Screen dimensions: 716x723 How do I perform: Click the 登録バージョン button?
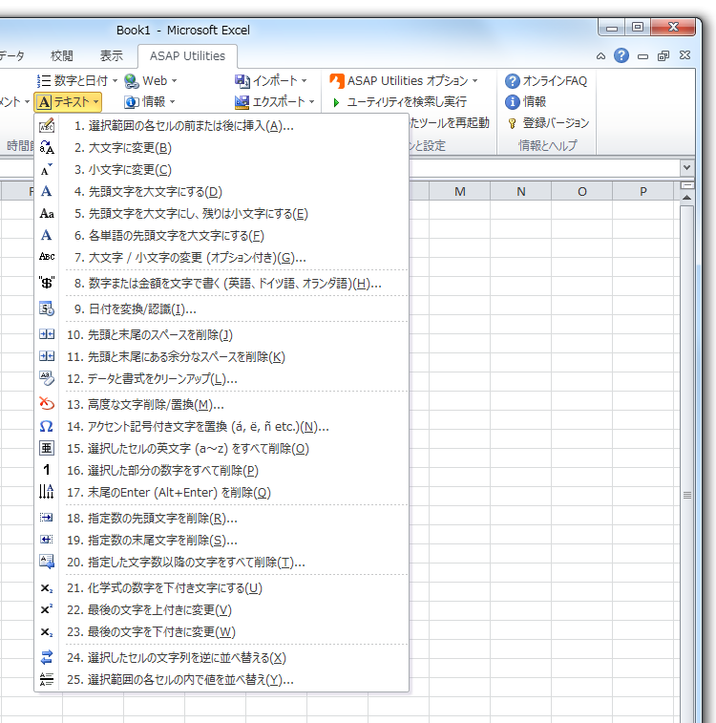click(x=548, y=123)
